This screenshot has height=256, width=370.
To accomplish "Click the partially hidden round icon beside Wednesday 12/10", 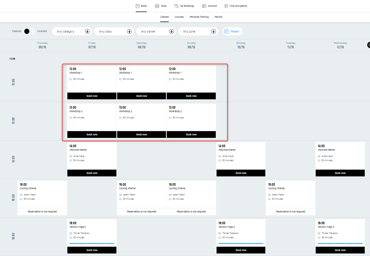I will pyautogui.click(x=368, y=45).
